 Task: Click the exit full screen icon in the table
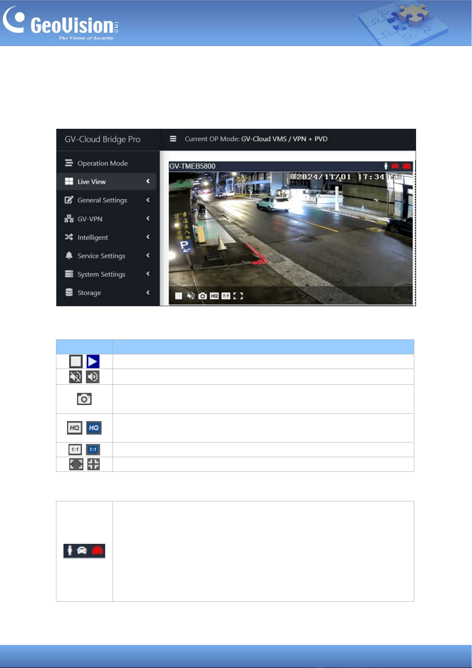click(93, 464)
